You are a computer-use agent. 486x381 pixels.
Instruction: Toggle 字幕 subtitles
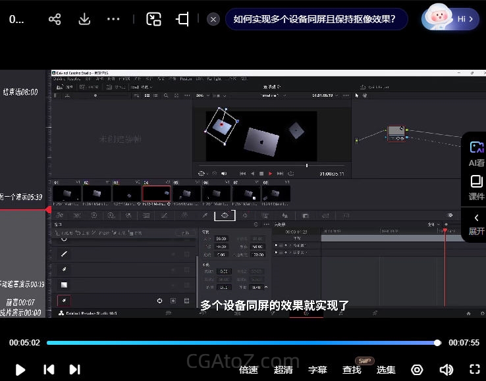pyautogui.click(x=317, y=370)
